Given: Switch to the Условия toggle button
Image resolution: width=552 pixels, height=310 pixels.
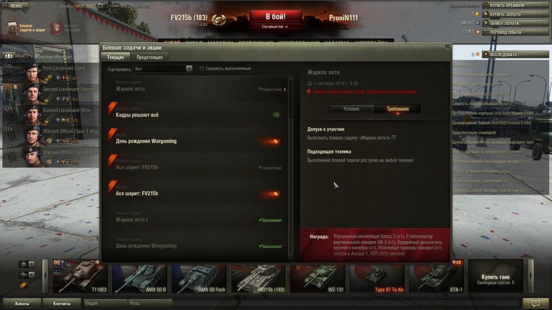Looking at the screenshot, I should click(351, 109).
